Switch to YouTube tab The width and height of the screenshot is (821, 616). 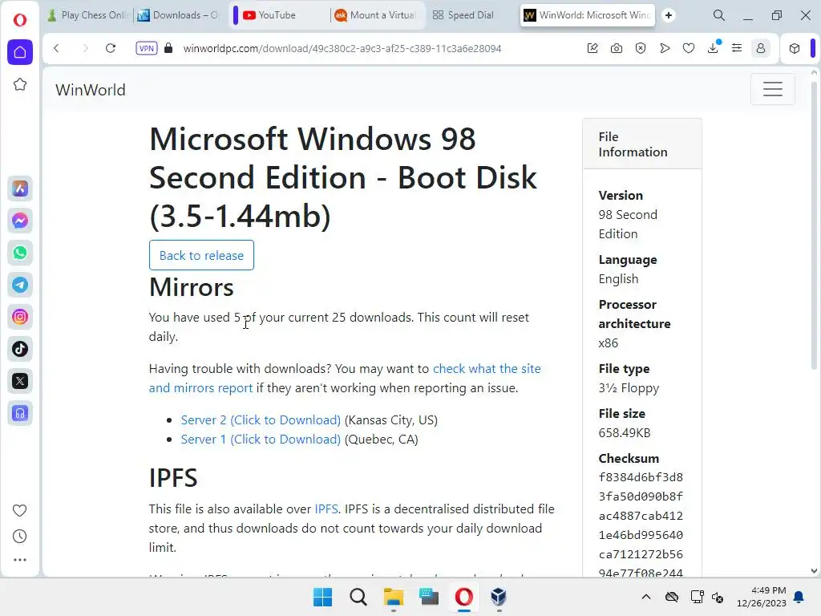pos(277,15)
